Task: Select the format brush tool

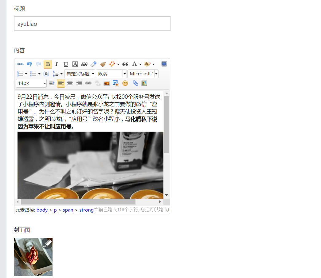Action: 103,64
